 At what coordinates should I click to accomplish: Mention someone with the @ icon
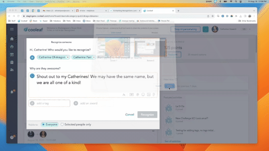pyautogui.click(x=138, y=94)
